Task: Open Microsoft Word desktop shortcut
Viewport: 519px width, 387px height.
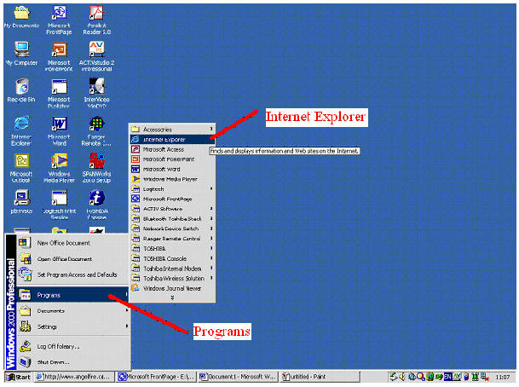Action: pyautogui.click(x=59, y=130)
